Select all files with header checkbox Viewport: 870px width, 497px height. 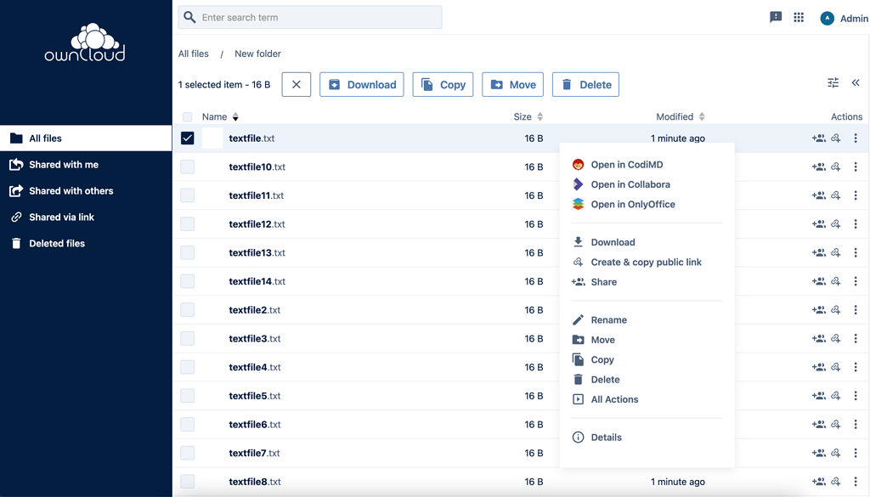187,116
